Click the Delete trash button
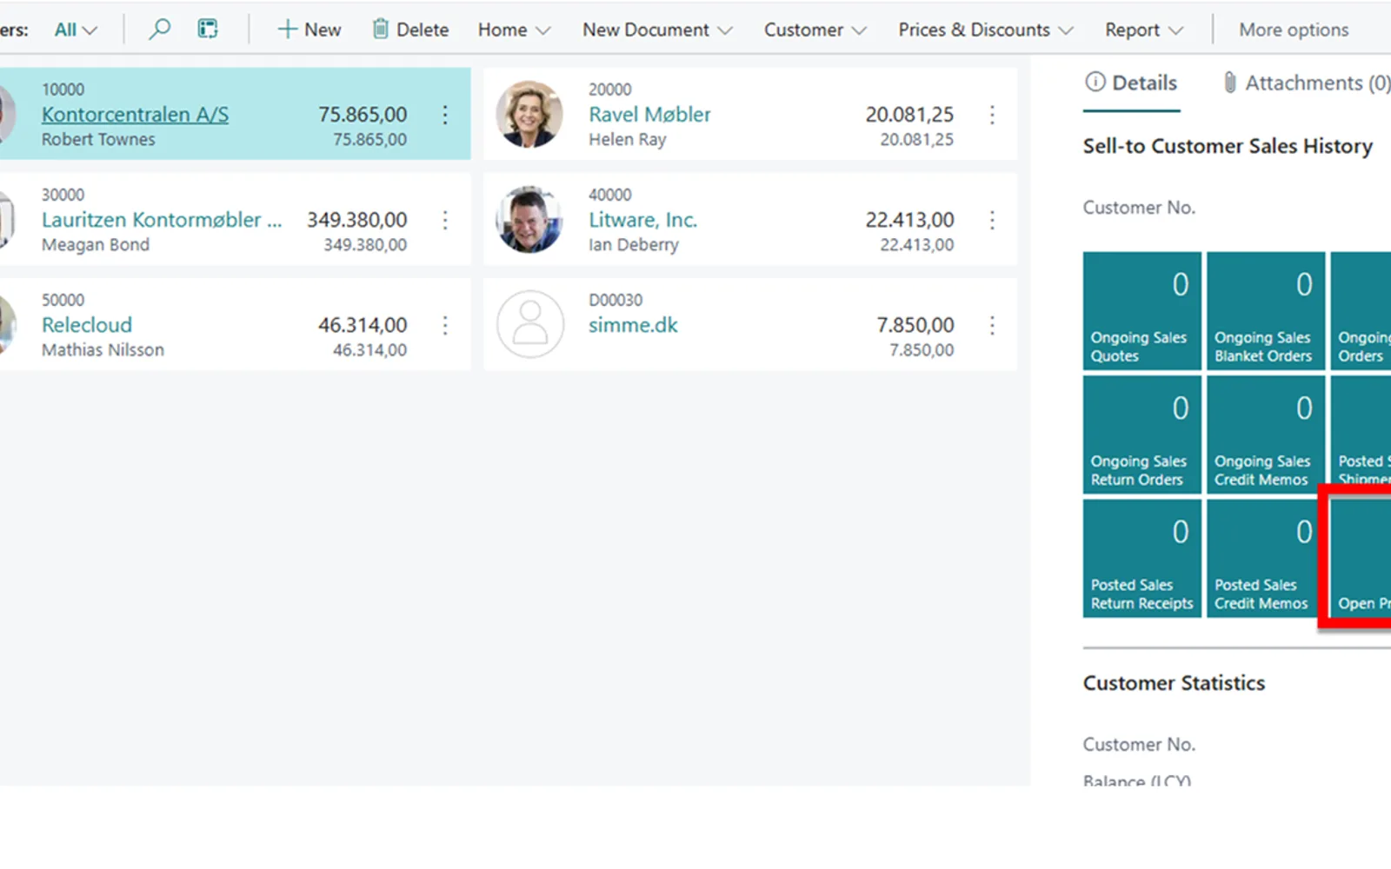 [x=410, y=30]
